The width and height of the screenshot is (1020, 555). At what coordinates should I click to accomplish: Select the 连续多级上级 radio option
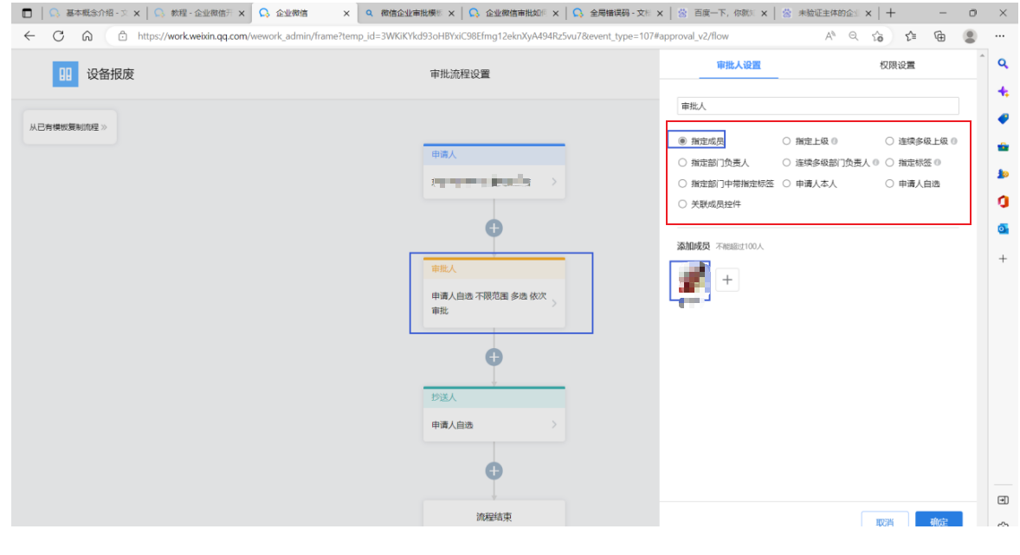889,141
